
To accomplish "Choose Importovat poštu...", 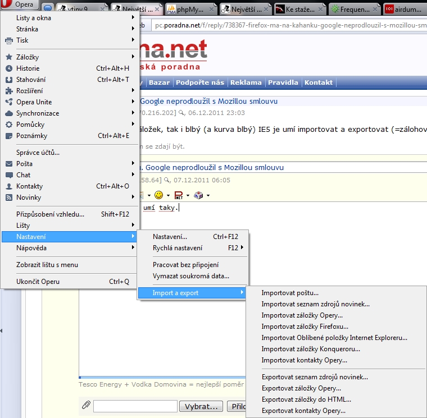I will point(337,293).
